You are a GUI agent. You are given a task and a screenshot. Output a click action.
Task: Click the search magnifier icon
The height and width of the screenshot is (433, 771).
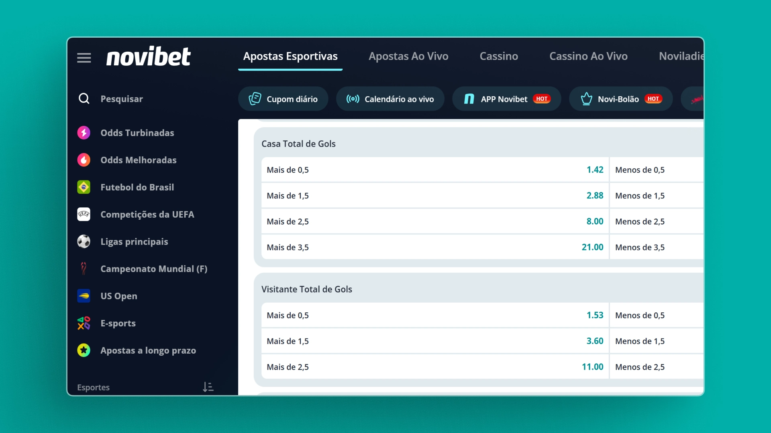84,99
